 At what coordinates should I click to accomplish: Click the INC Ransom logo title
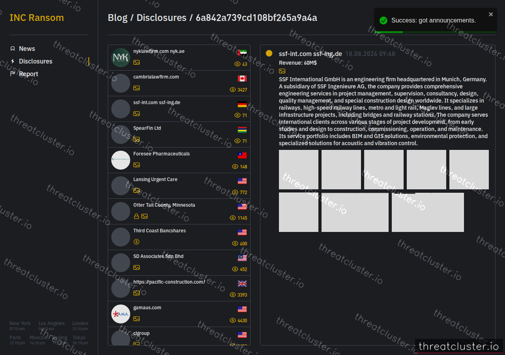(x=37, y=18)
